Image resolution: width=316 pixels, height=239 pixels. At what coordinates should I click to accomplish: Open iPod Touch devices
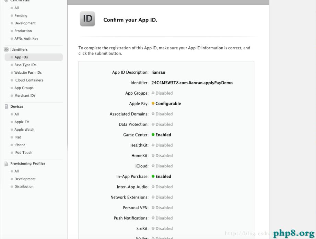click(x=23, y=153)
